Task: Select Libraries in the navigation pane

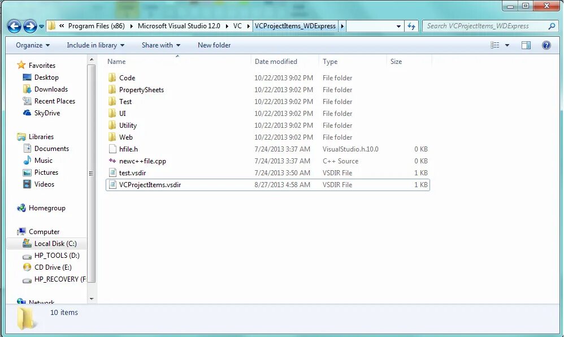Action: [41, 137]
